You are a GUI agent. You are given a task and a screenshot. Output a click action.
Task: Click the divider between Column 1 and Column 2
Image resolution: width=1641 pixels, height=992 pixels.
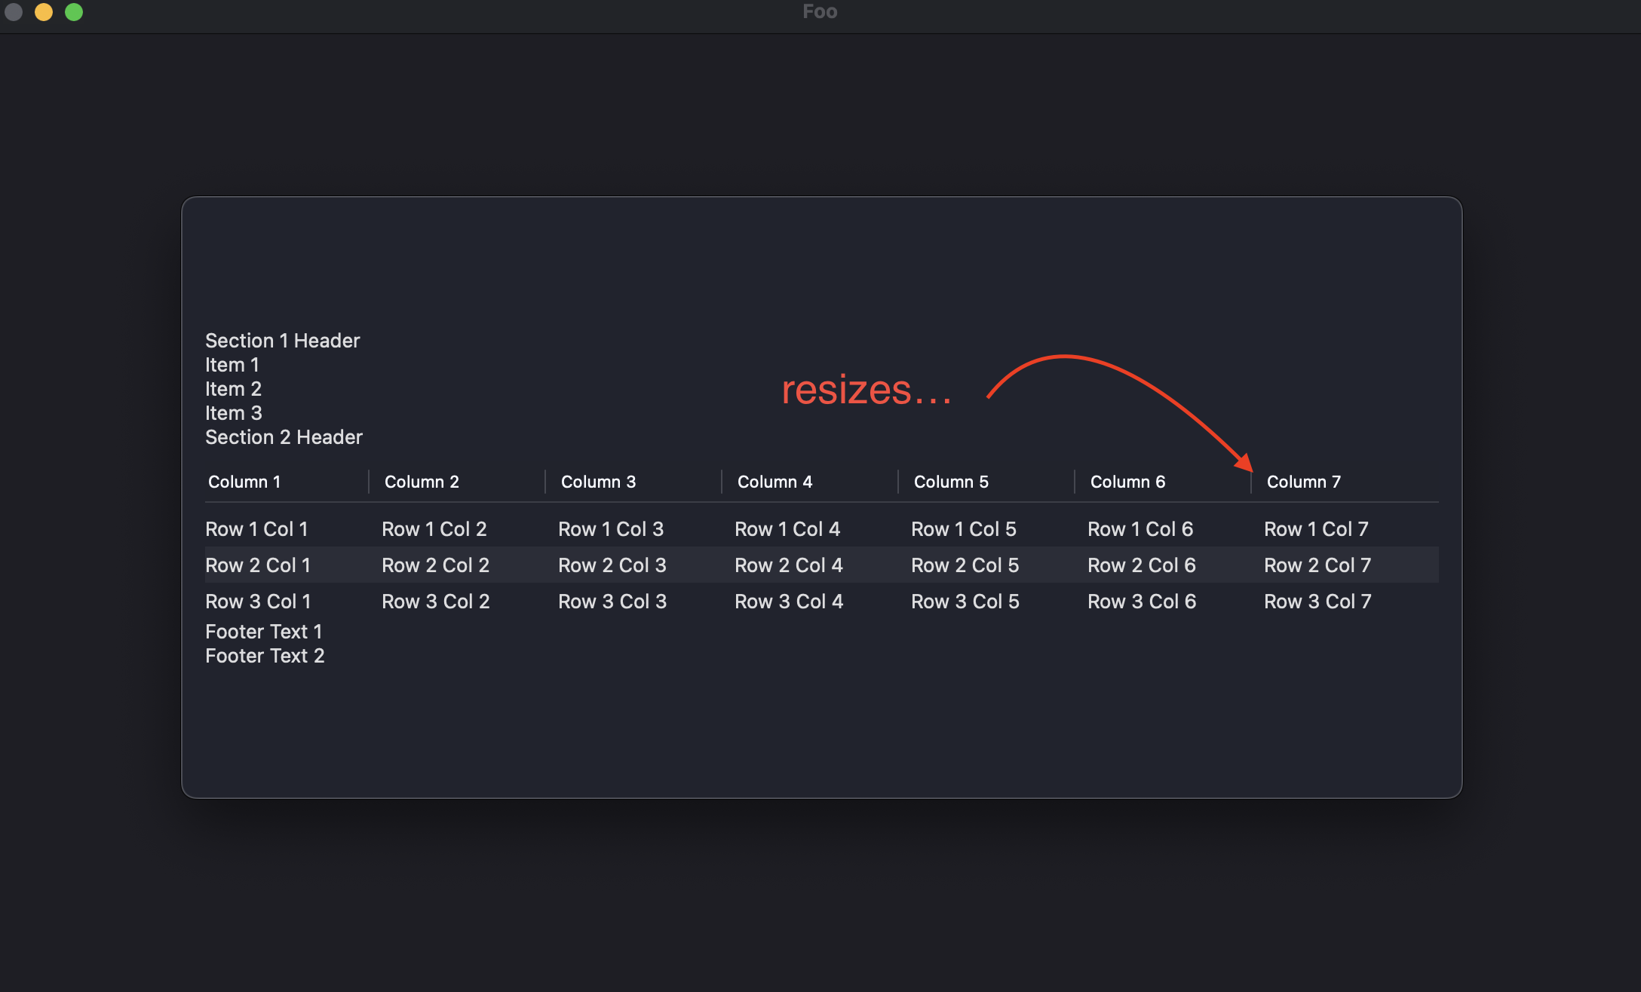369,482
